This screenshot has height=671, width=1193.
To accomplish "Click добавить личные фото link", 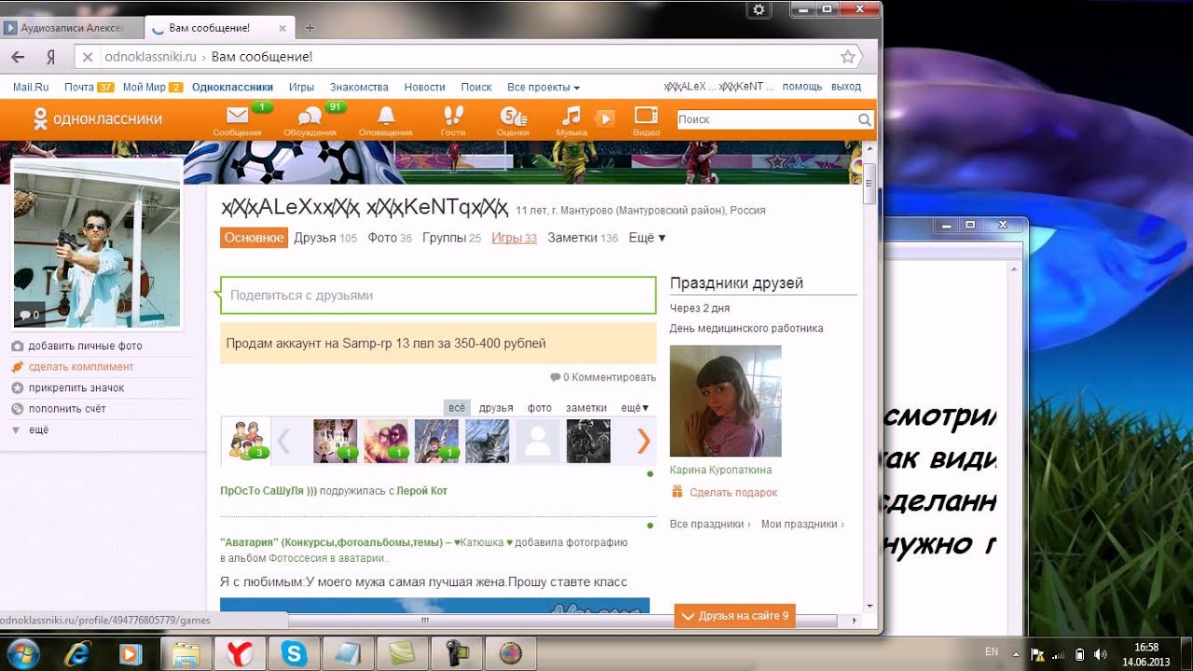I will coord(85,346).
